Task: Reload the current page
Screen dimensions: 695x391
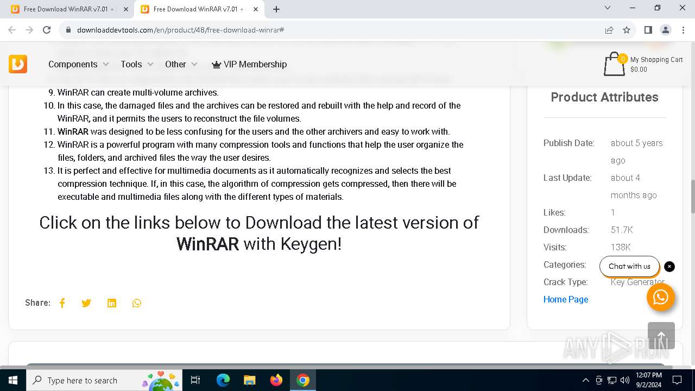Action: [47, 30]
